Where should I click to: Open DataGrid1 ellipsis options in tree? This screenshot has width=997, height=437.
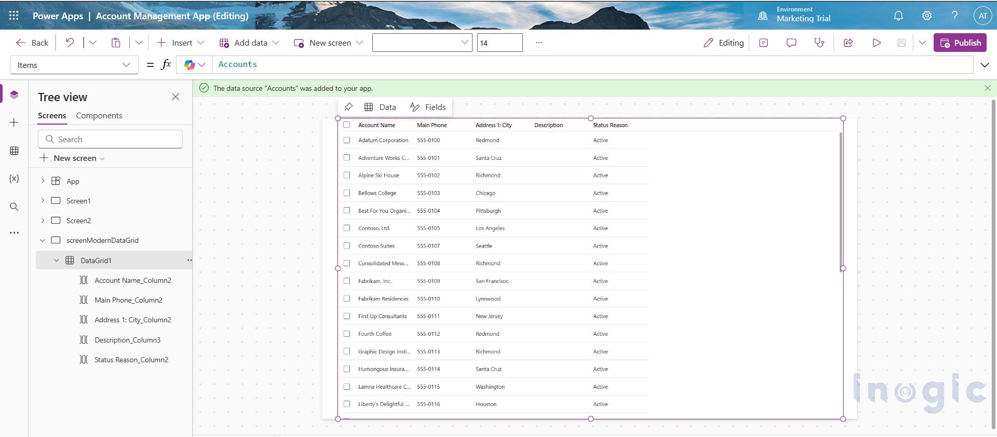(x=189, y=260)
